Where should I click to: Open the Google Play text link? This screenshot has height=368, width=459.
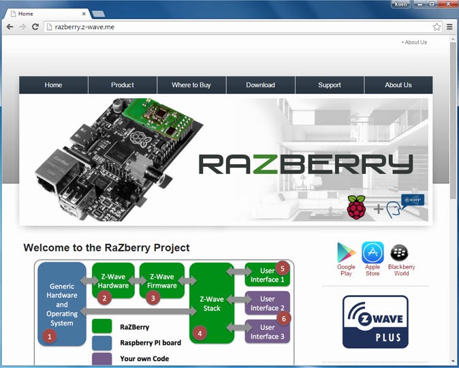coord(346,270)
